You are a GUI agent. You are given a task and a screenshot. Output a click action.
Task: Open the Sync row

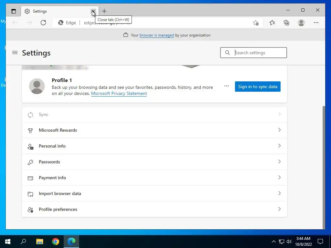tap(155, 114)
